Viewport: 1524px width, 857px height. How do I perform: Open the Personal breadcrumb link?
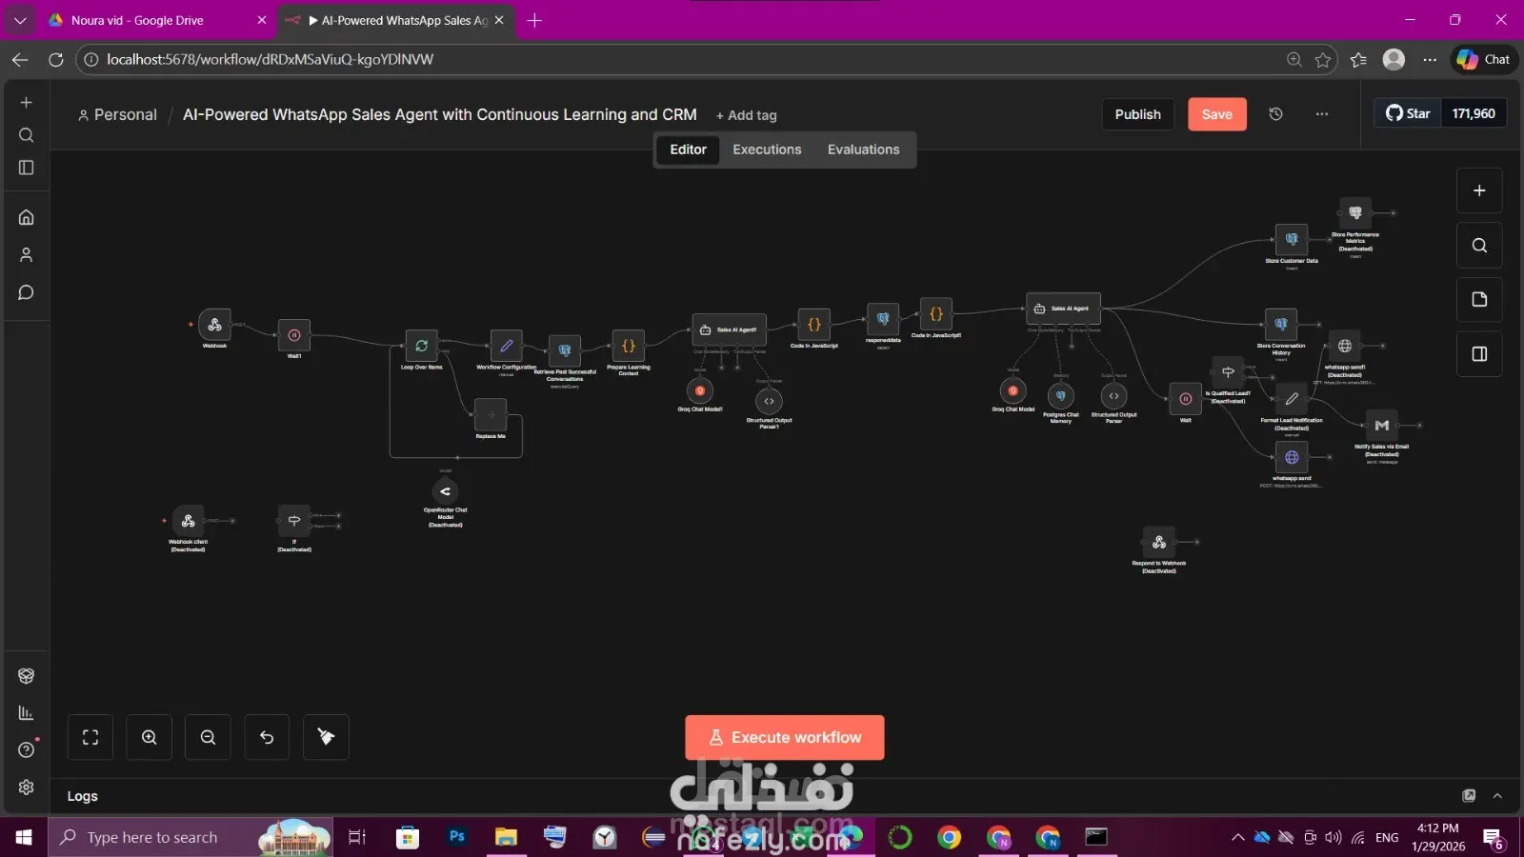pyautogui.click(x=117, y=114)
